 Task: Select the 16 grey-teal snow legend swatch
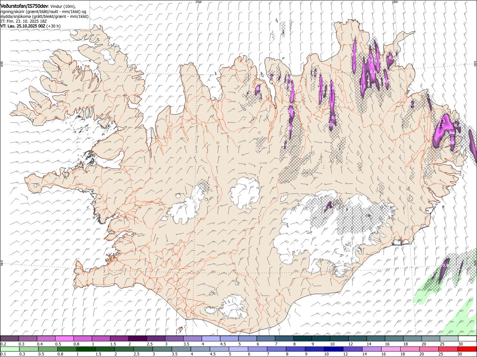[394, 338]
